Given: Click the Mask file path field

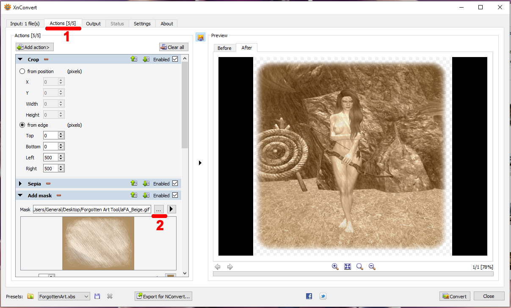Looking at the screenshot, I should tap(92, 209).
